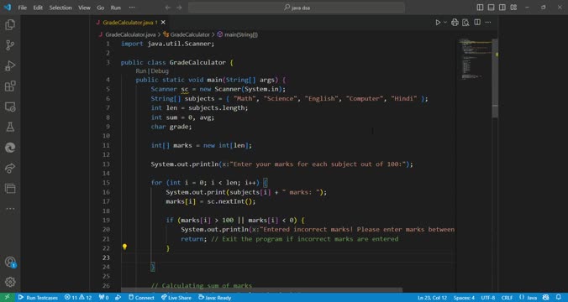Click the document search icon in the editor toolbar

(465, 23)
